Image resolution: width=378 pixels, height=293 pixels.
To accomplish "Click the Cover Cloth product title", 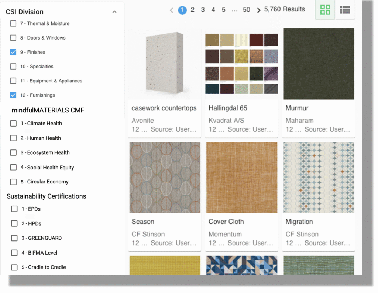I will tap(226, 222).
